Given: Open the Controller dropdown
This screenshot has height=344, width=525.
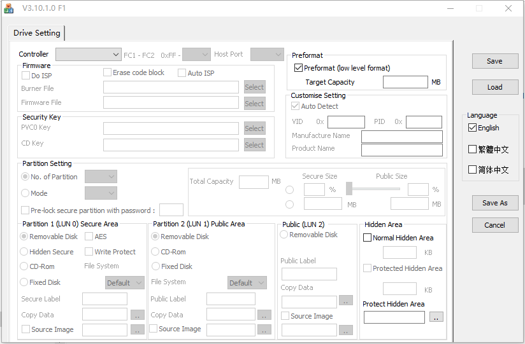Looking at the screenshot, I should 88,55.
